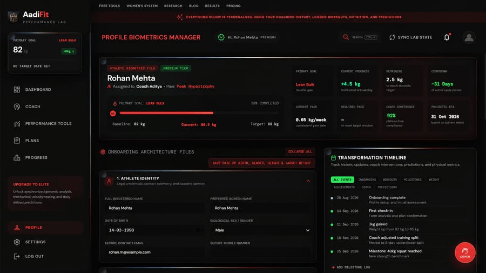Go to the Research page
The height and width of the screenshot is (273, 486).
[173, 6]
